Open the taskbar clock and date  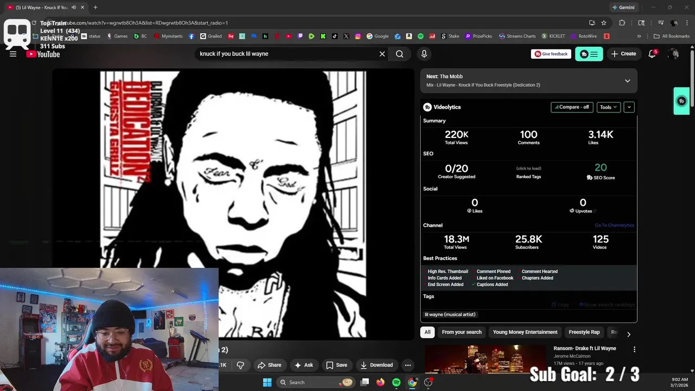pyautogui.click(x=680, y=382)
